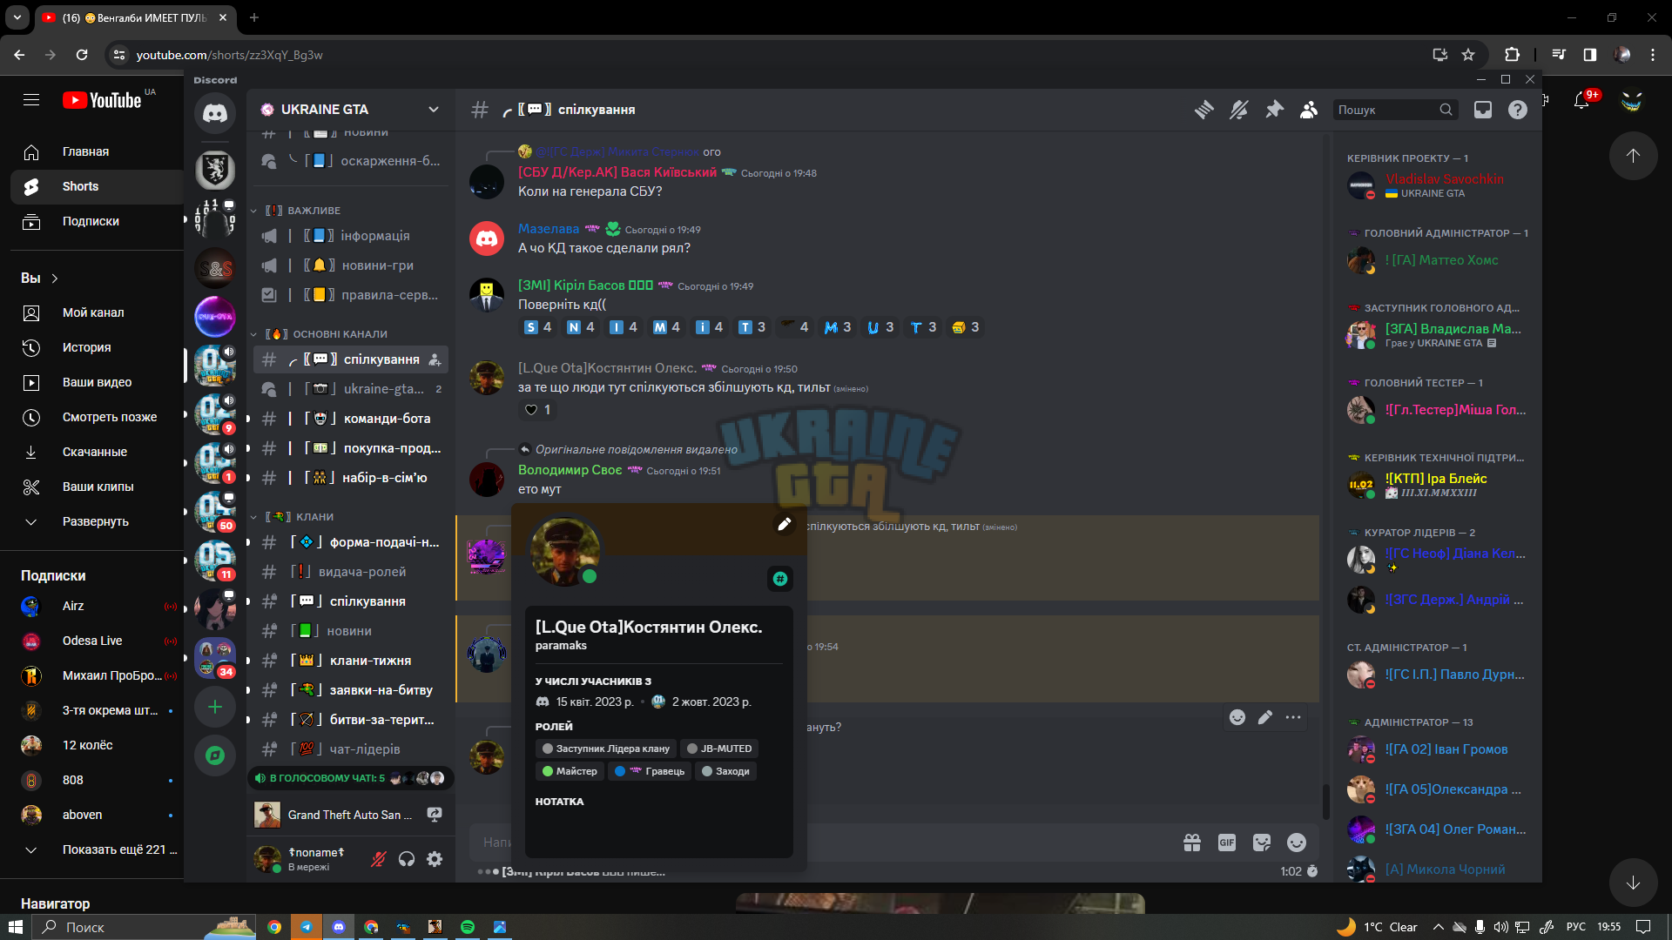Show hidden system tray icons
This screenshot has width=1672, height=940.
pos(1439,927)
